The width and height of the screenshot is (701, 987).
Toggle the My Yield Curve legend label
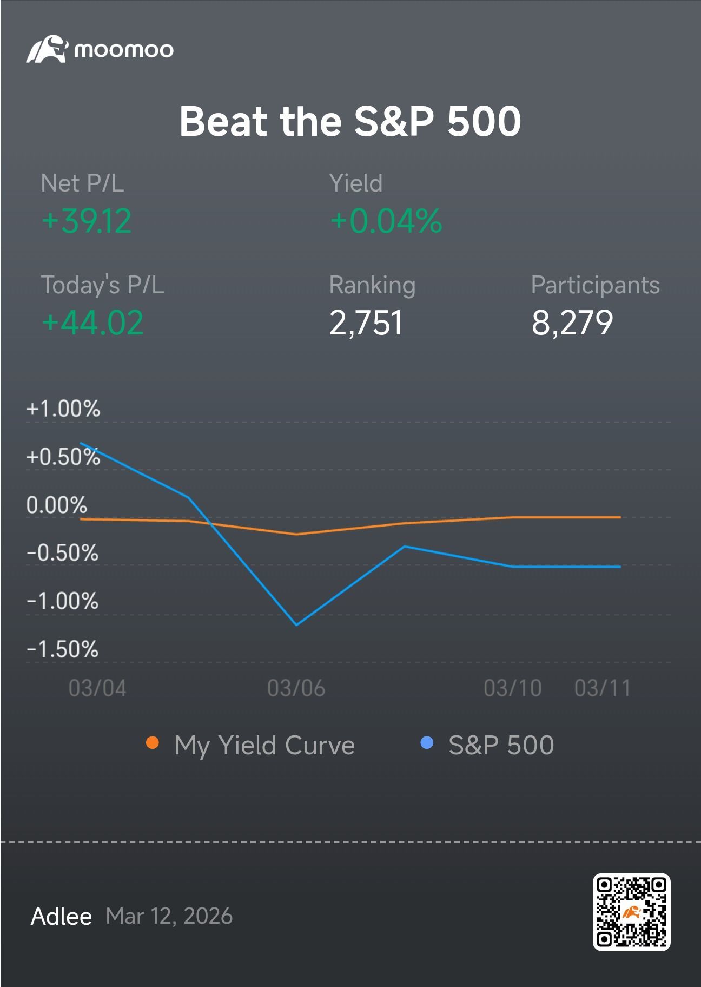pos(264,745)
